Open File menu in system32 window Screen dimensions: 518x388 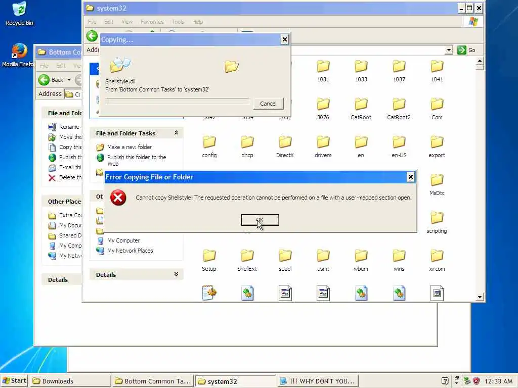tap(92, 22)
